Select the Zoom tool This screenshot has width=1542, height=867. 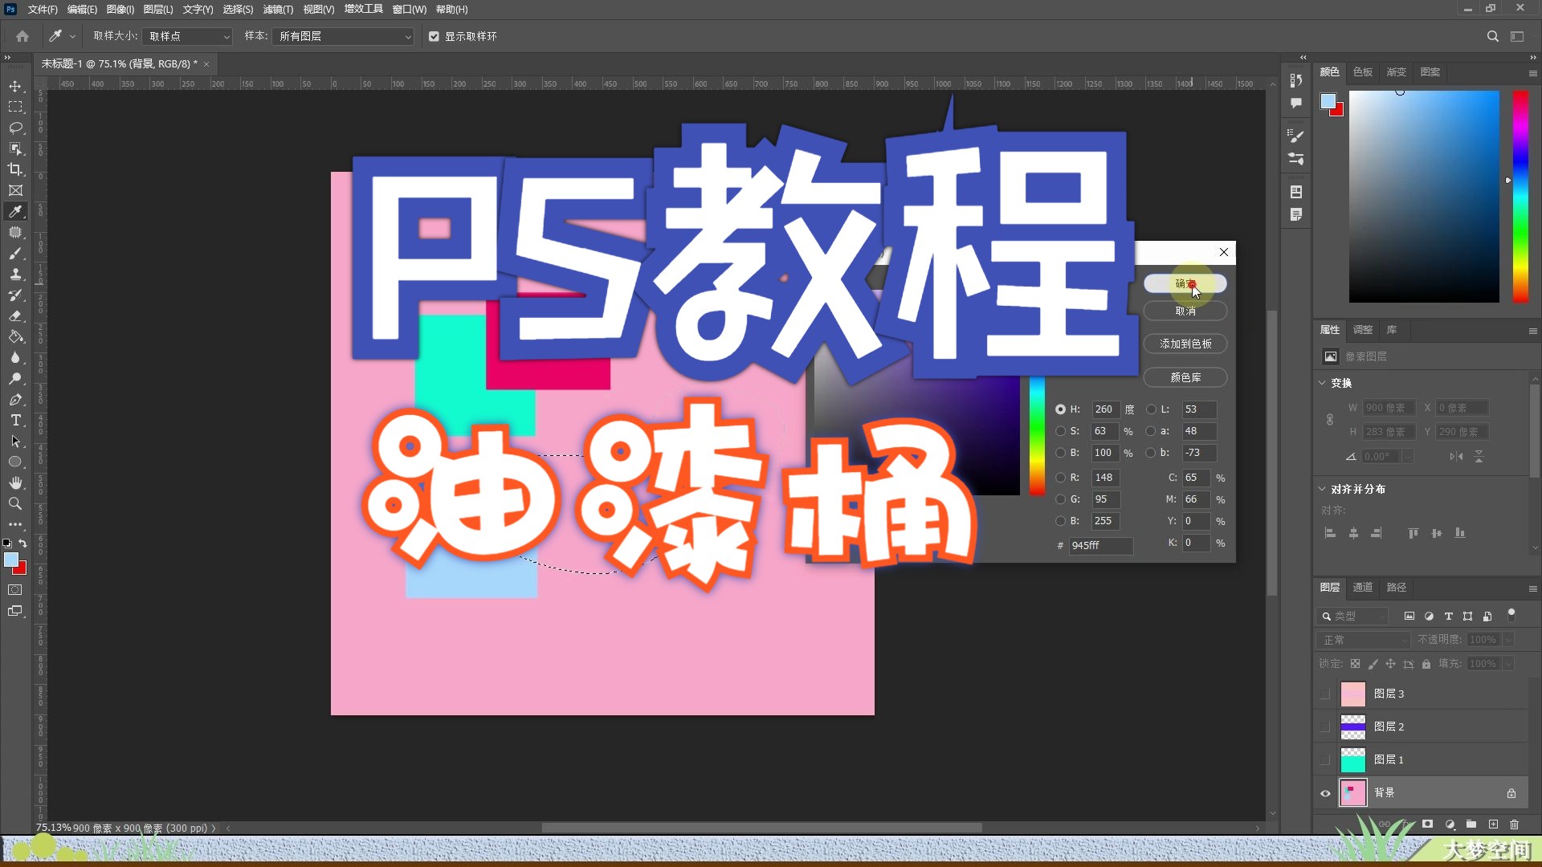(x=15, y=503)
